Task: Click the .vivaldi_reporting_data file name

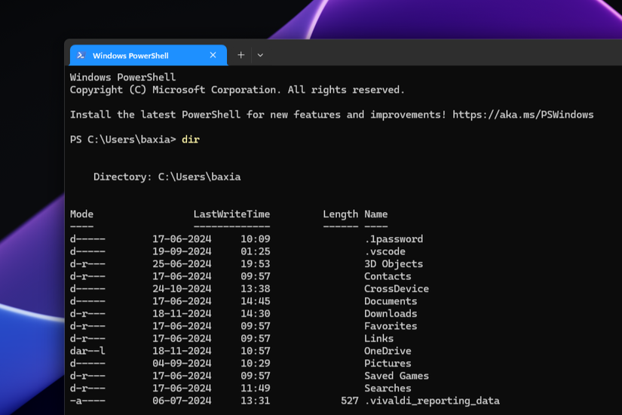Action: 432,401
